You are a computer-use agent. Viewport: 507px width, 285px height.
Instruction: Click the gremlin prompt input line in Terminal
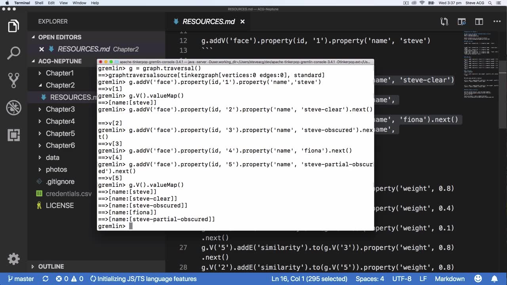click(235, 226)
